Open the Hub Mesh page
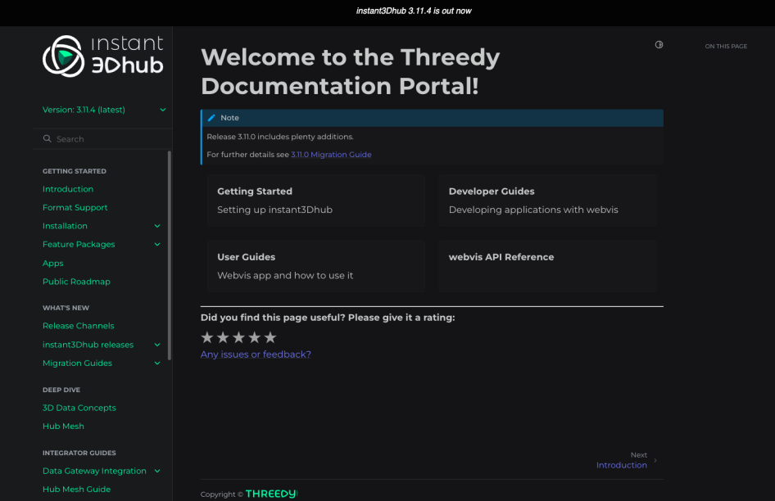The height and width of the screenshot is (501, 775). [x=63, y=426]
